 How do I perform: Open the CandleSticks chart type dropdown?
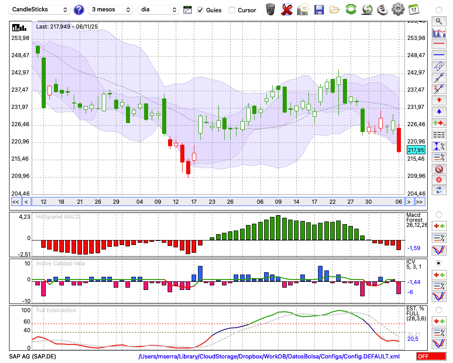pos(39,10)
